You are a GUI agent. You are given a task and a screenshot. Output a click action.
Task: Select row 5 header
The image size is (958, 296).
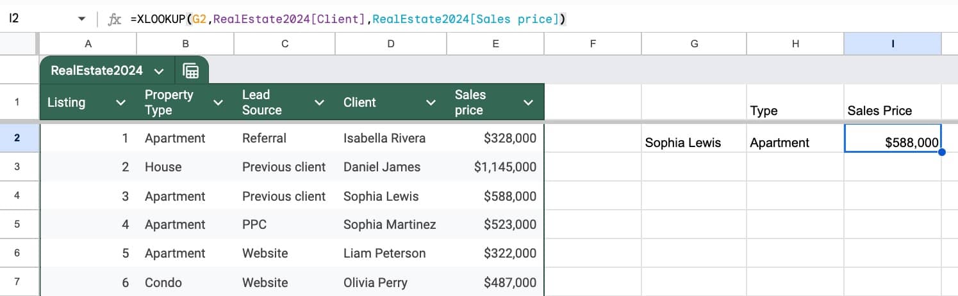click(17, 224)
